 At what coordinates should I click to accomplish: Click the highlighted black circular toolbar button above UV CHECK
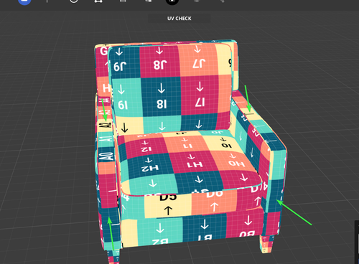coord(172,1)
